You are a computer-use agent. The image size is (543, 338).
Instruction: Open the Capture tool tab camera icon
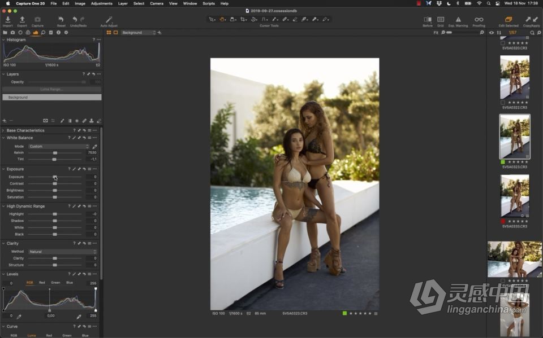[x=12, y=33]
